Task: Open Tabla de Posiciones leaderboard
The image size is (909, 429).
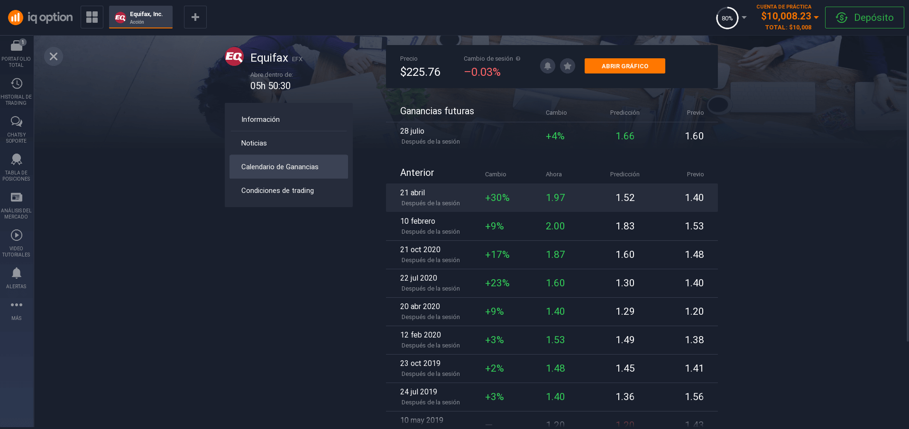Action: pos(16,167)
